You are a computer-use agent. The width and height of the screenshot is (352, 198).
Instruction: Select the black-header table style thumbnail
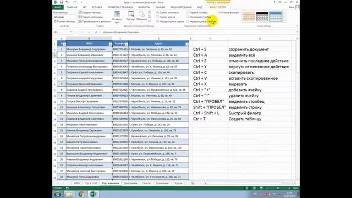[x=262, y=17]
